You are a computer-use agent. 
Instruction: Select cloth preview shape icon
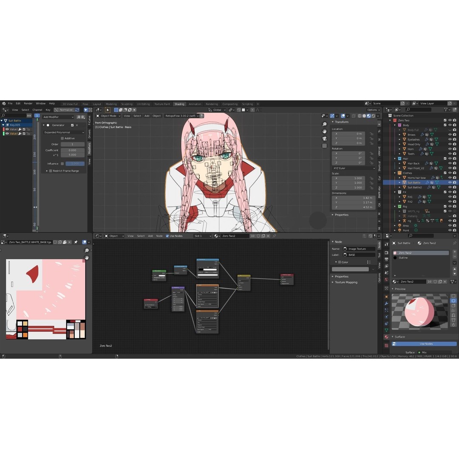pos(453,320)
